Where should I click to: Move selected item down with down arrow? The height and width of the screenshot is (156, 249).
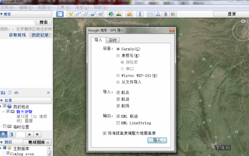(x=37, y=135)
